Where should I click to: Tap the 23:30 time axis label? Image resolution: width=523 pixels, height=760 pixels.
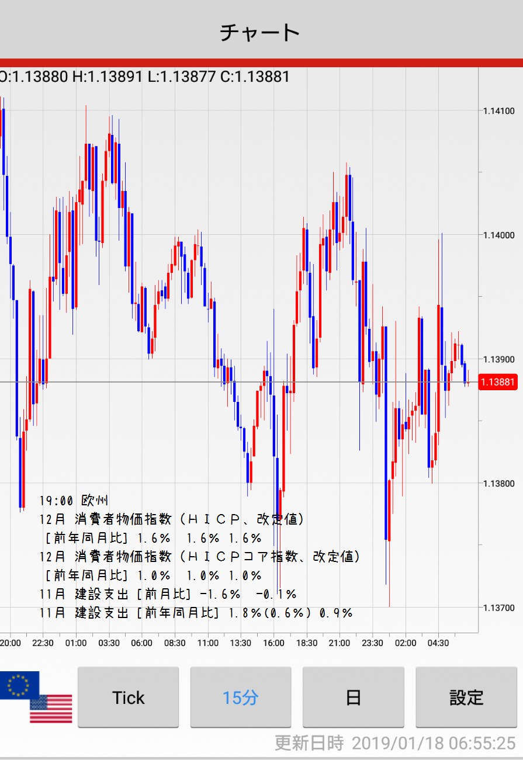click(372, 643)
